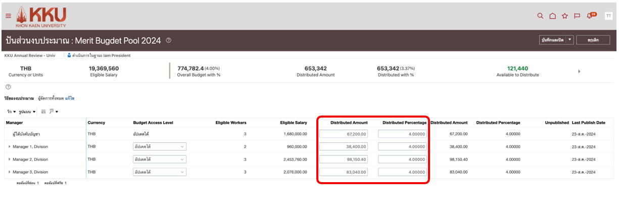619x224 pixels.
Task: Click the TT user avatar
Action: pyautogui.click(x=608, y=16)
